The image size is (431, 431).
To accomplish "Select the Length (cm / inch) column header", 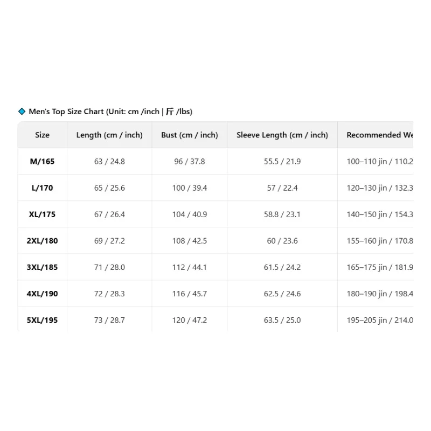I will pos(109,135).
